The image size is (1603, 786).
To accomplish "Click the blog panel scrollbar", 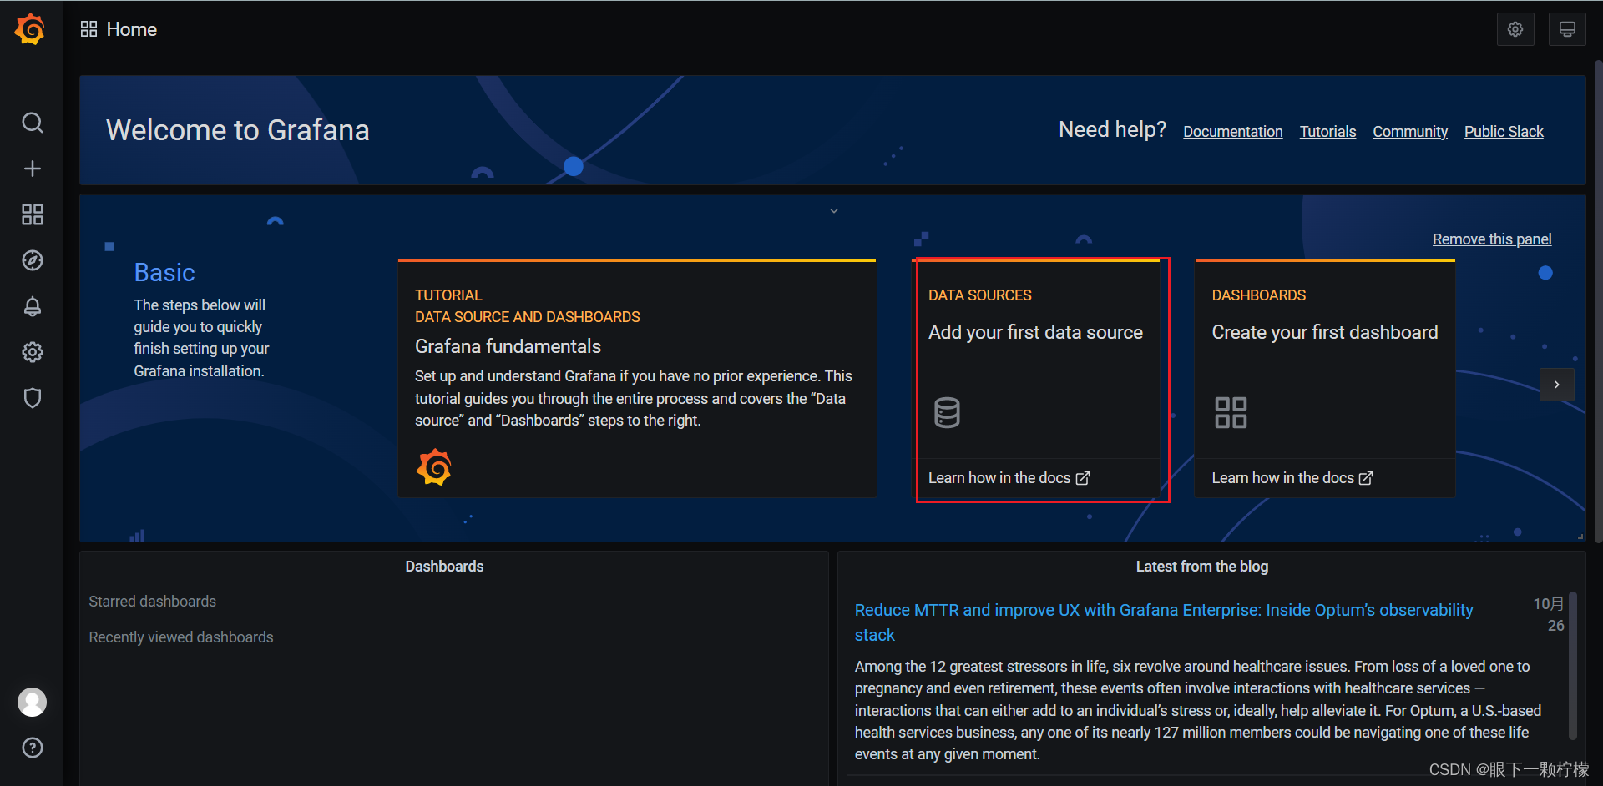I will [x=1572, y=666].
